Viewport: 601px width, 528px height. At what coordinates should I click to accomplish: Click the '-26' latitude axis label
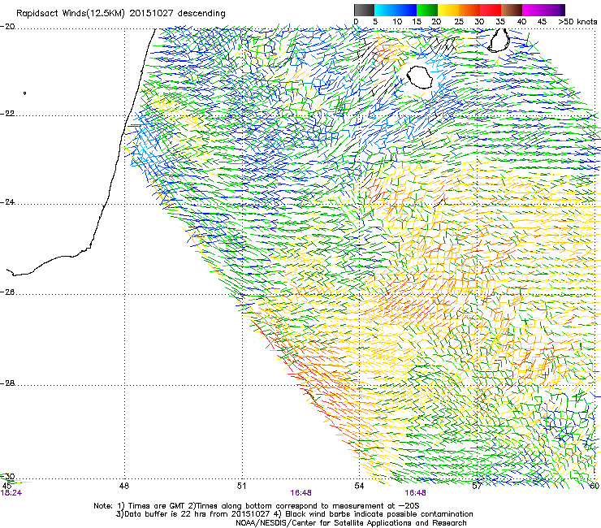point(7,292)
